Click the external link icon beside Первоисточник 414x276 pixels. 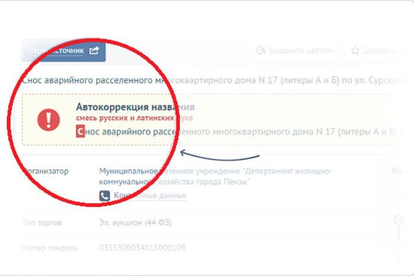click(94, 50)
